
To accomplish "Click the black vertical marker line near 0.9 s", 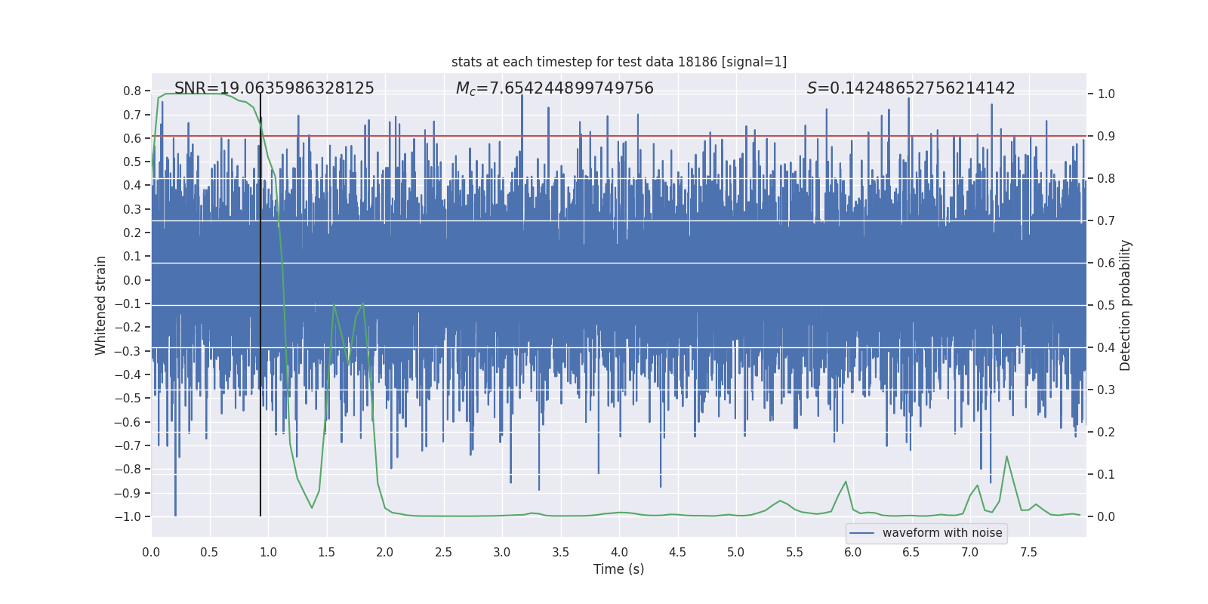I will (260, 302).
